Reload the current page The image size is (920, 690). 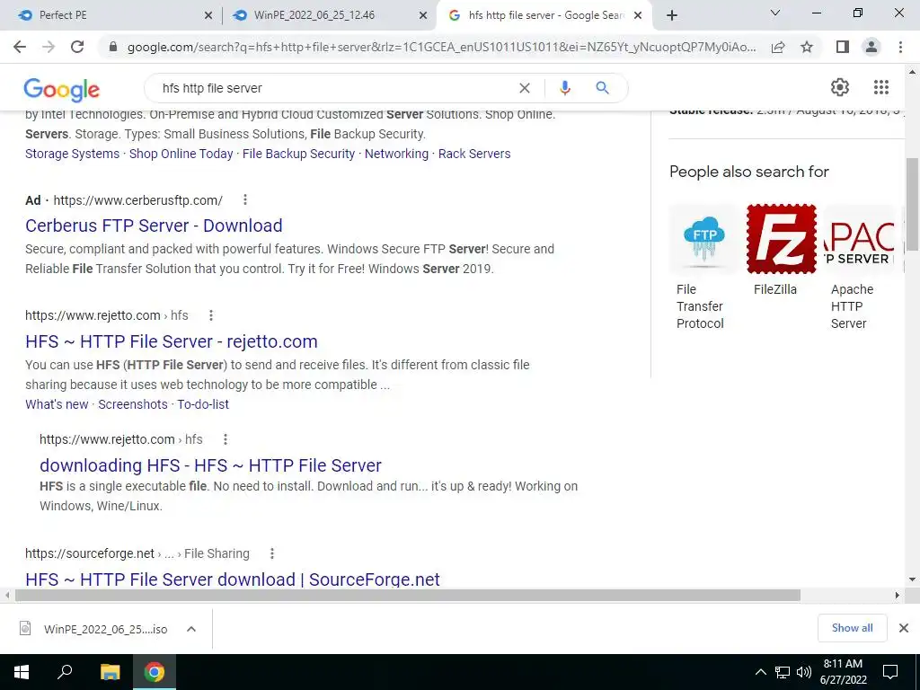point(77,47)
